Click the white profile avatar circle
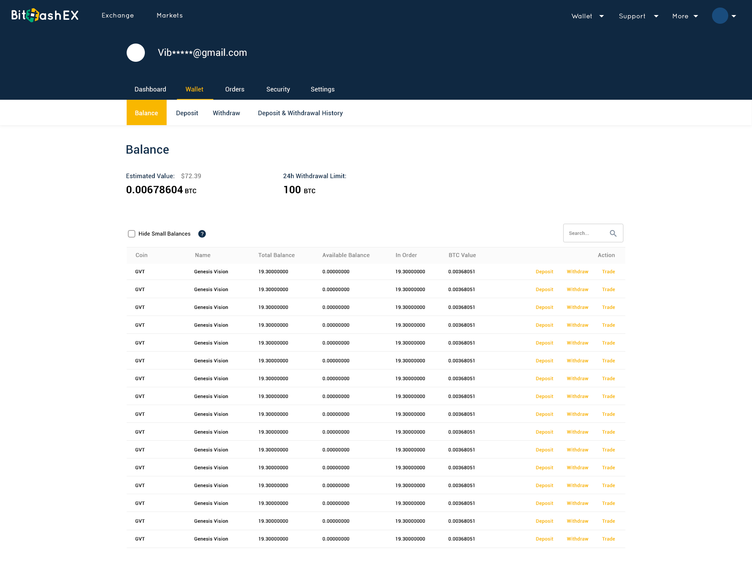The width and height of the screenshot is (752, 586). [x=136, y=53]
